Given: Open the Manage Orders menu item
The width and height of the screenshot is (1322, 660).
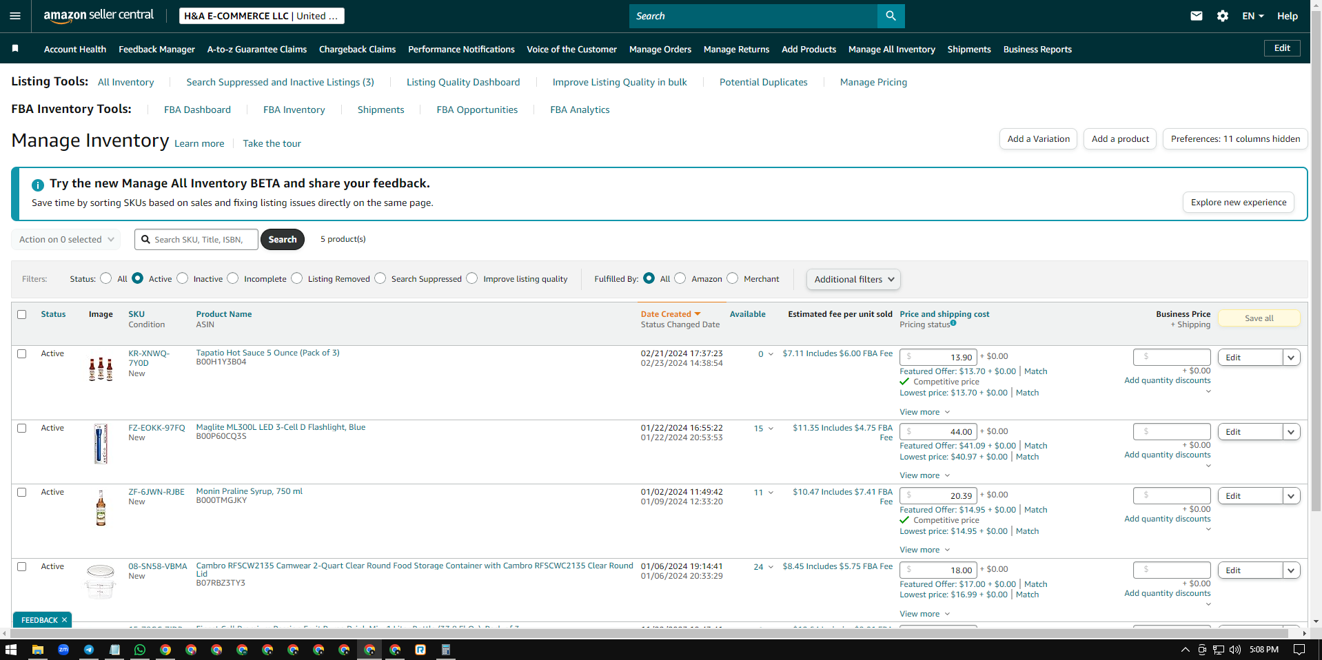Looking at the screenshot, I should click(x=660, y=49).
